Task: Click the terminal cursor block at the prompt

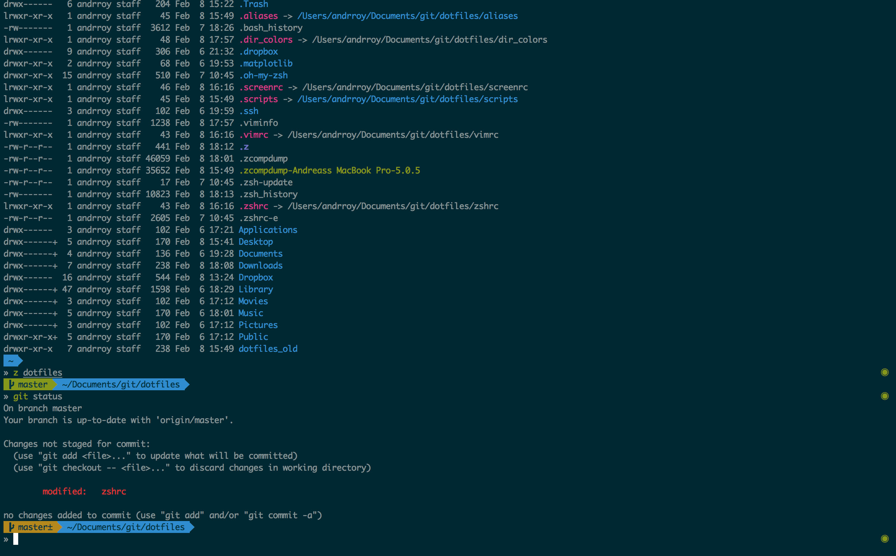Action: click(x=15, y=539)
